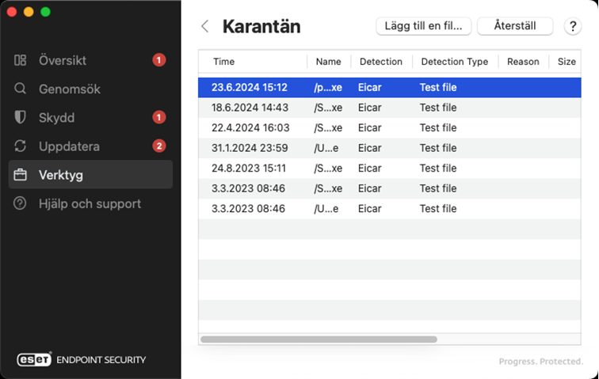Click the Översikt dashboard icon
The width and height of the screenshot is (599, 379).
point(20,60)
